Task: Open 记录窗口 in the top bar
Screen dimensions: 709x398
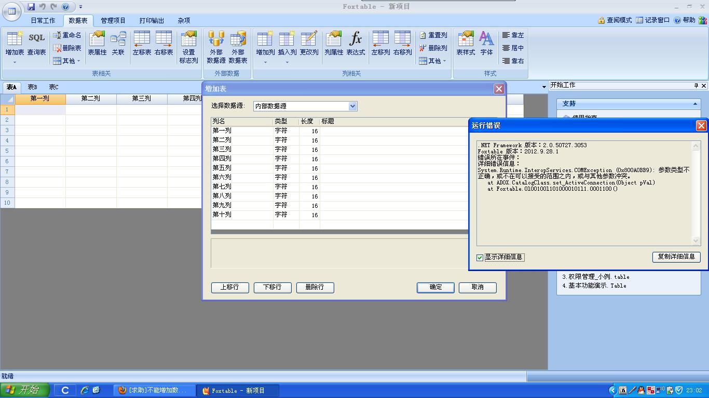Action: (x=653, y=20)
